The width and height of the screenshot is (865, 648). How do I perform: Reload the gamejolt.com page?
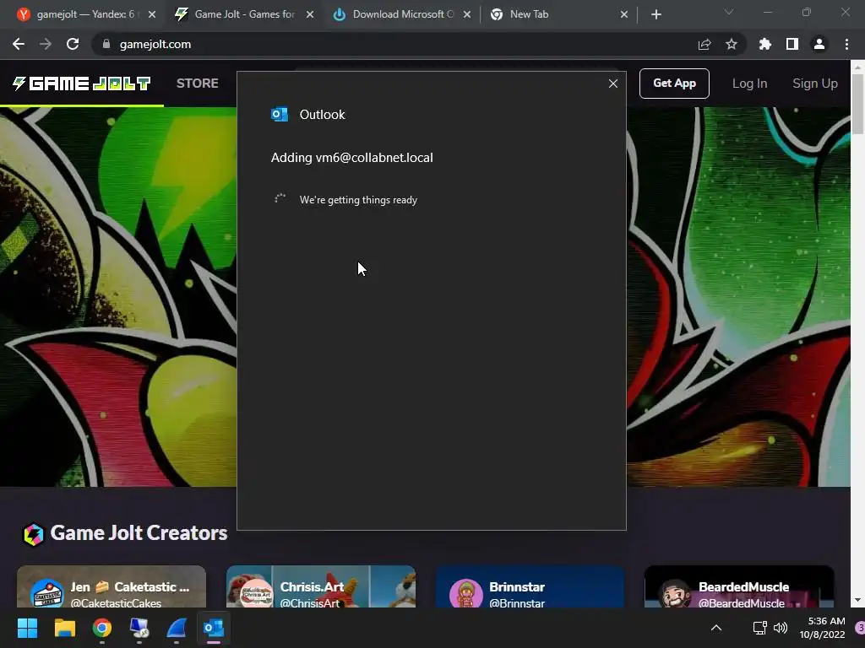coord(73,44)
